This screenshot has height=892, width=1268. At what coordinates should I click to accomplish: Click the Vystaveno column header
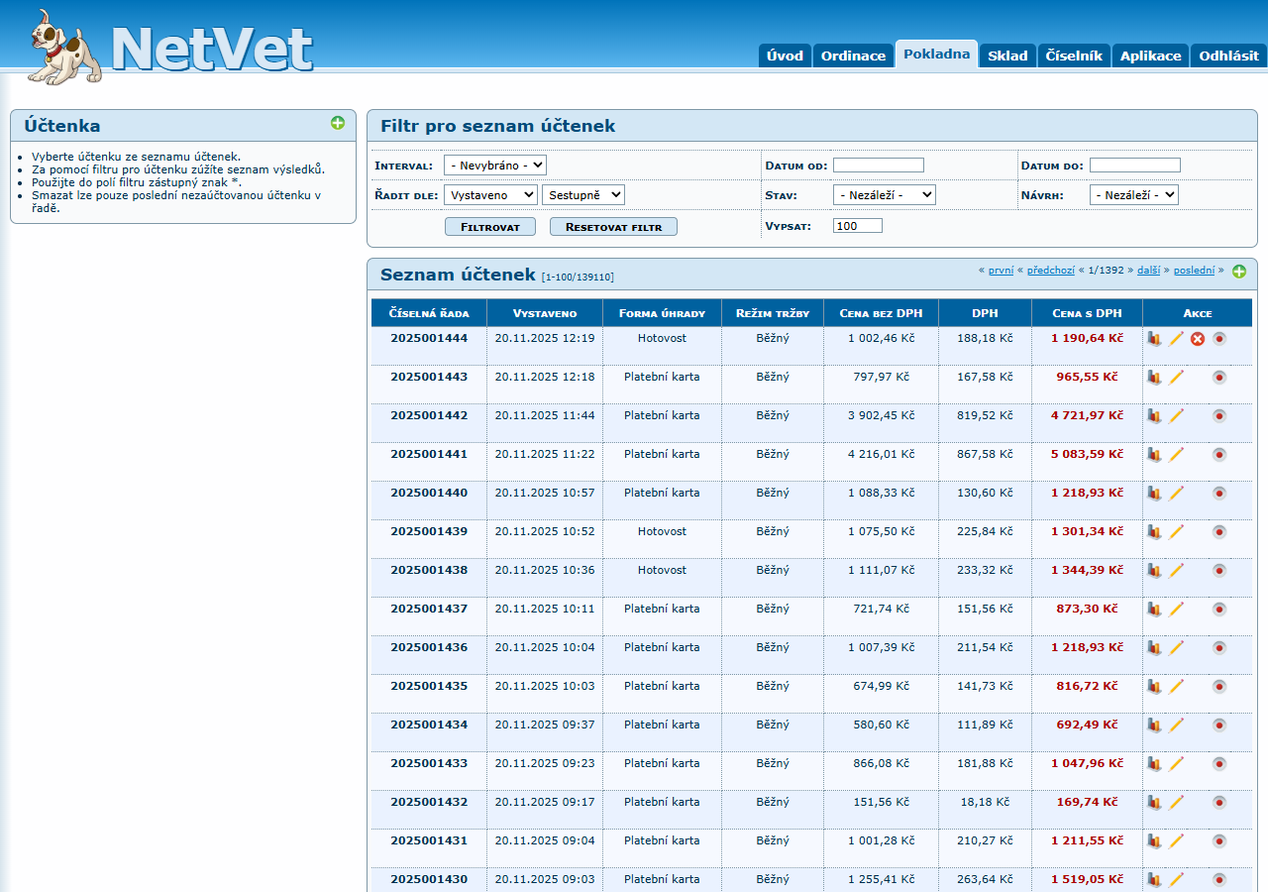[x=545, y=313]
